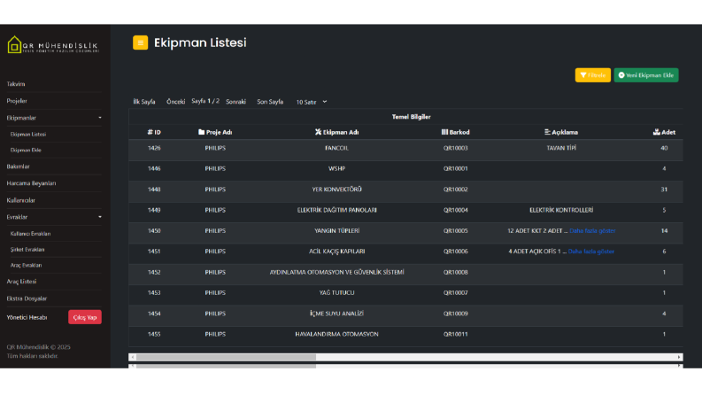This screenshot has width=702, height=395.
Task: Click the upper scrollbar right arrow
Action: 679,357
